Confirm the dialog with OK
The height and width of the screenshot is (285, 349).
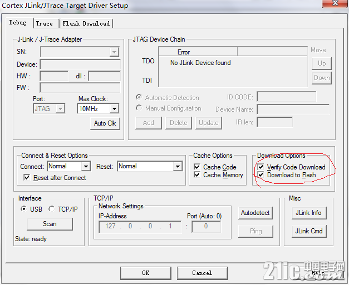click(146, 273)
